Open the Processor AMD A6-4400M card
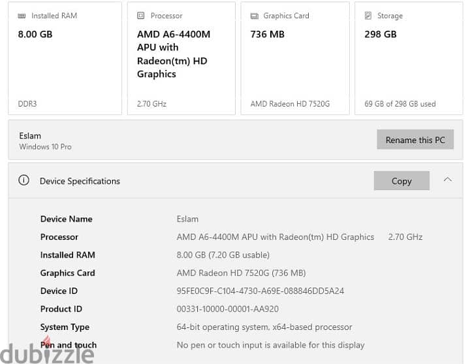Screen dimensions: 470x364 (x=181, y=59)
